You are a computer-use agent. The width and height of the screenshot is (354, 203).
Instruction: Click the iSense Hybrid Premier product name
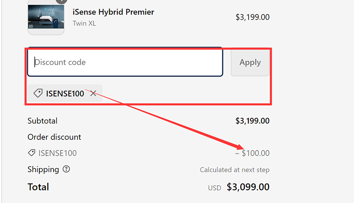point(114,12)
